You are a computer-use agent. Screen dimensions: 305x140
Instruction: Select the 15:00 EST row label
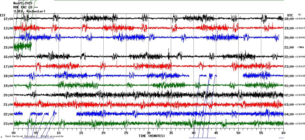[x=8, y=47]
